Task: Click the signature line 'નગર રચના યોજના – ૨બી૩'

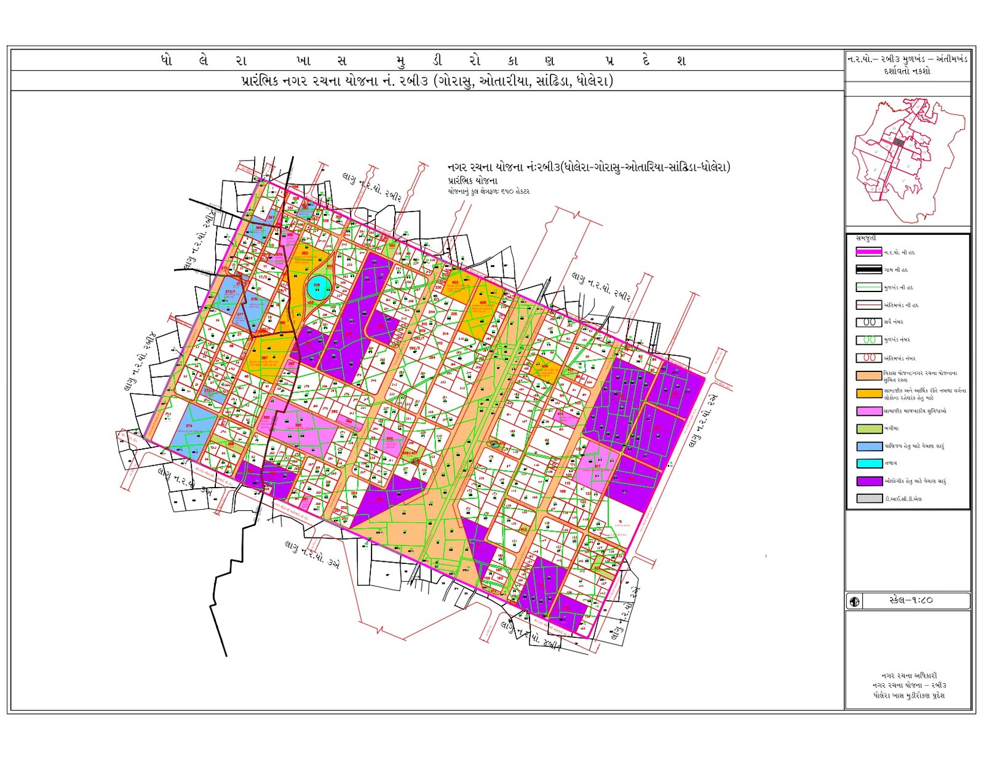Action: pyautogui.click(x=909, y=685)
